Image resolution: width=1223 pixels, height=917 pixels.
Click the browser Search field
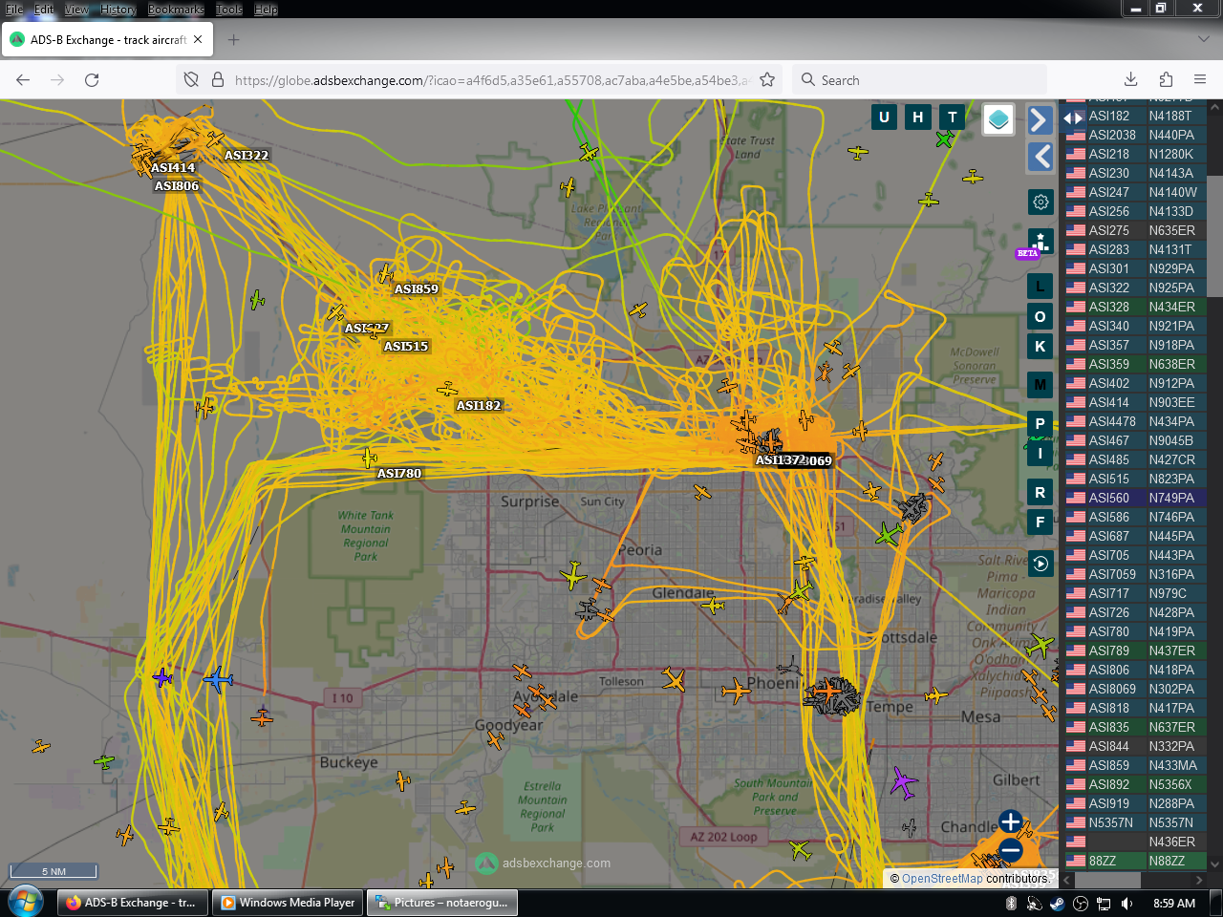(x=920, y=80)
